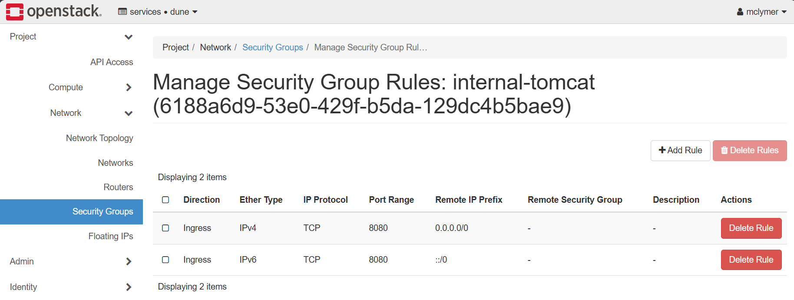
Task: Click the Description column header
Action: 676,200
